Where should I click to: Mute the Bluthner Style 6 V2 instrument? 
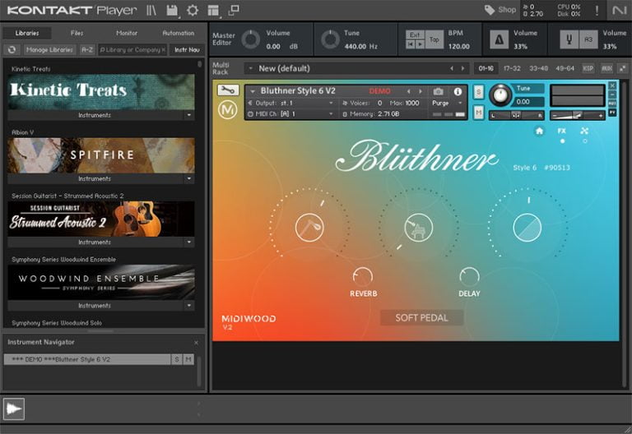(478, 113)
